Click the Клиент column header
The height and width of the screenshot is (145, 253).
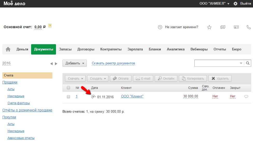[126, 88]
